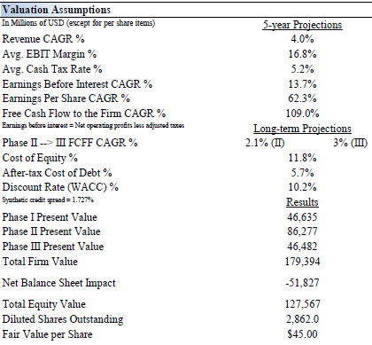The height and width of the screenshot is (345, 372).
Task: Select the Valuation Assumptions header cell
Action: tap(57, 10)
